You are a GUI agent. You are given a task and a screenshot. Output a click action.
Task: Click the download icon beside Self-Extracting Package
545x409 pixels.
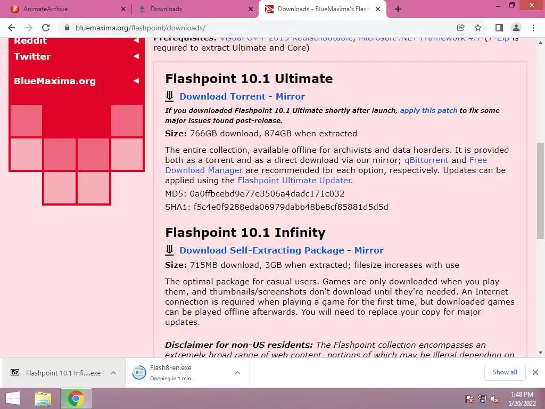[x=169, y=250]
